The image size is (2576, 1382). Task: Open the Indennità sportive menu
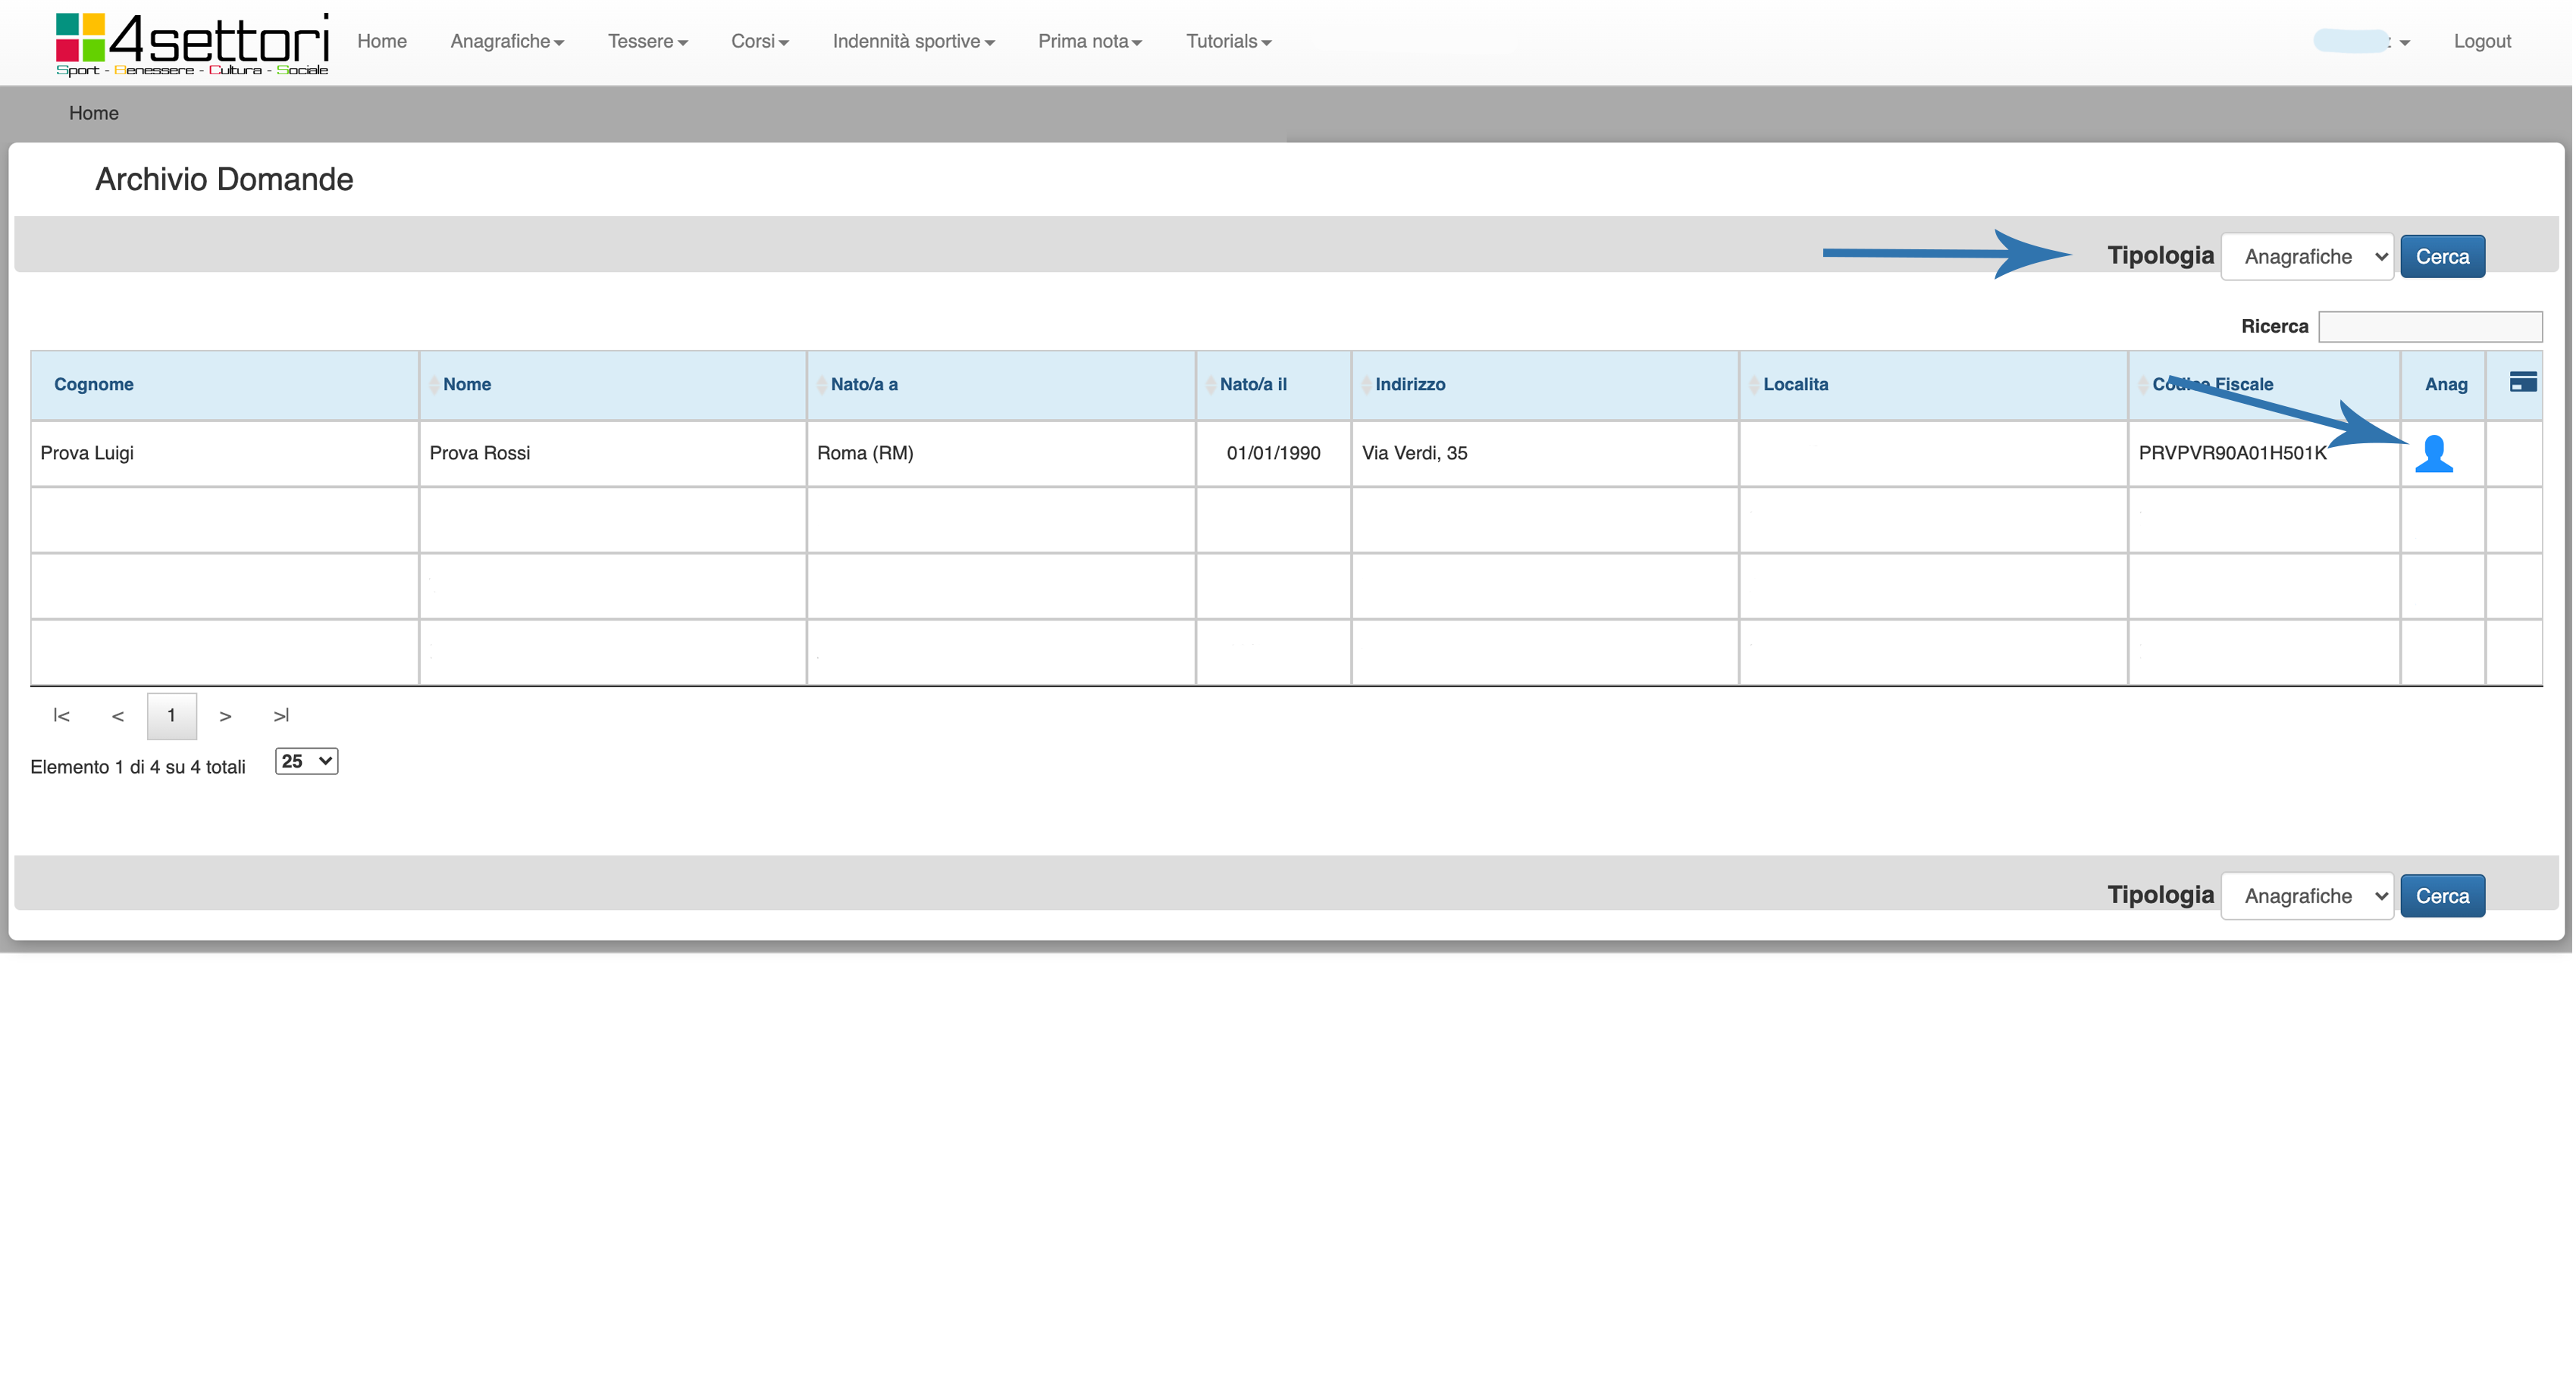(x=912, y=42)
